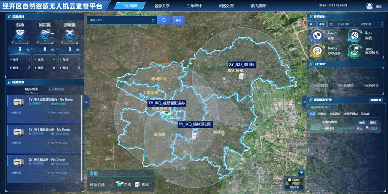
Task: Click the search magnifier button
Action: [164, 20]
